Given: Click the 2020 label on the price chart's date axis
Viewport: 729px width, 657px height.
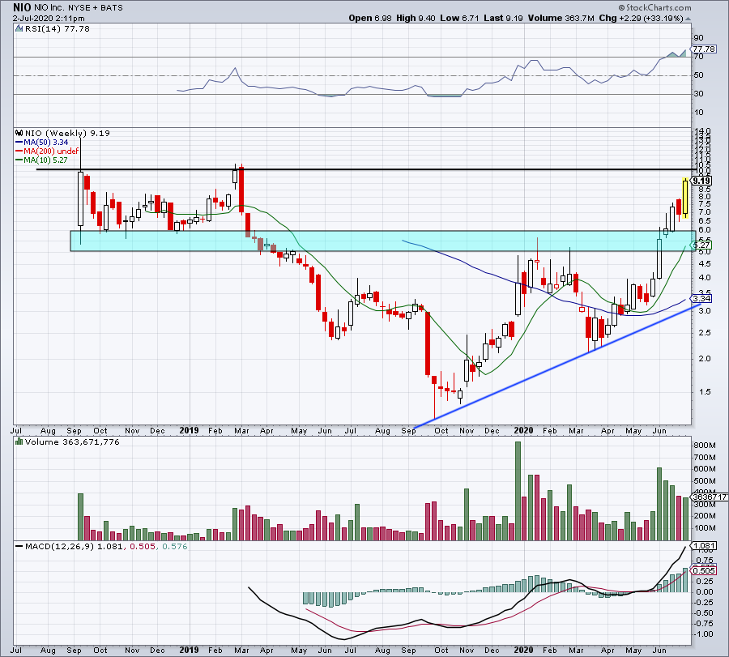Looking at the screenshot, I should 523,430.
